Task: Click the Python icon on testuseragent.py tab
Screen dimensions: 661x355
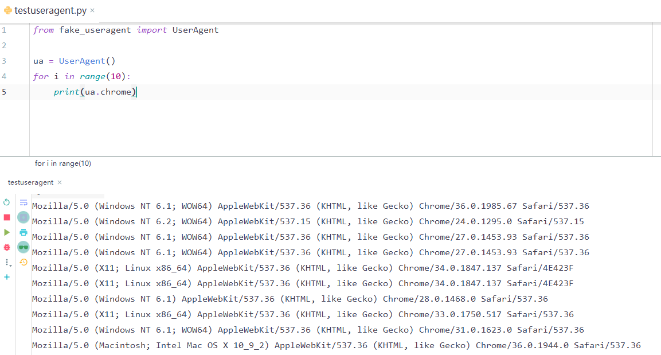Action: (8, 9)
